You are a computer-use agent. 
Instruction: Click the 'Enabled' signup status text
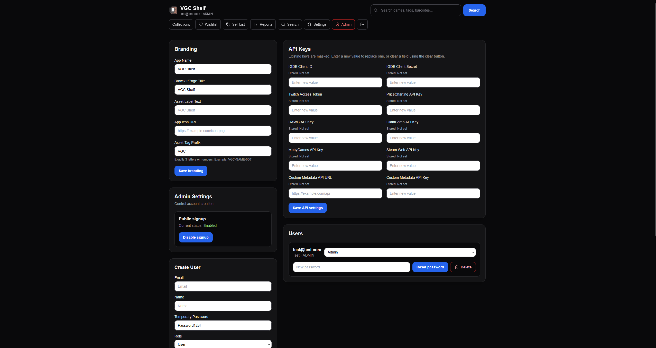point(210,225)
